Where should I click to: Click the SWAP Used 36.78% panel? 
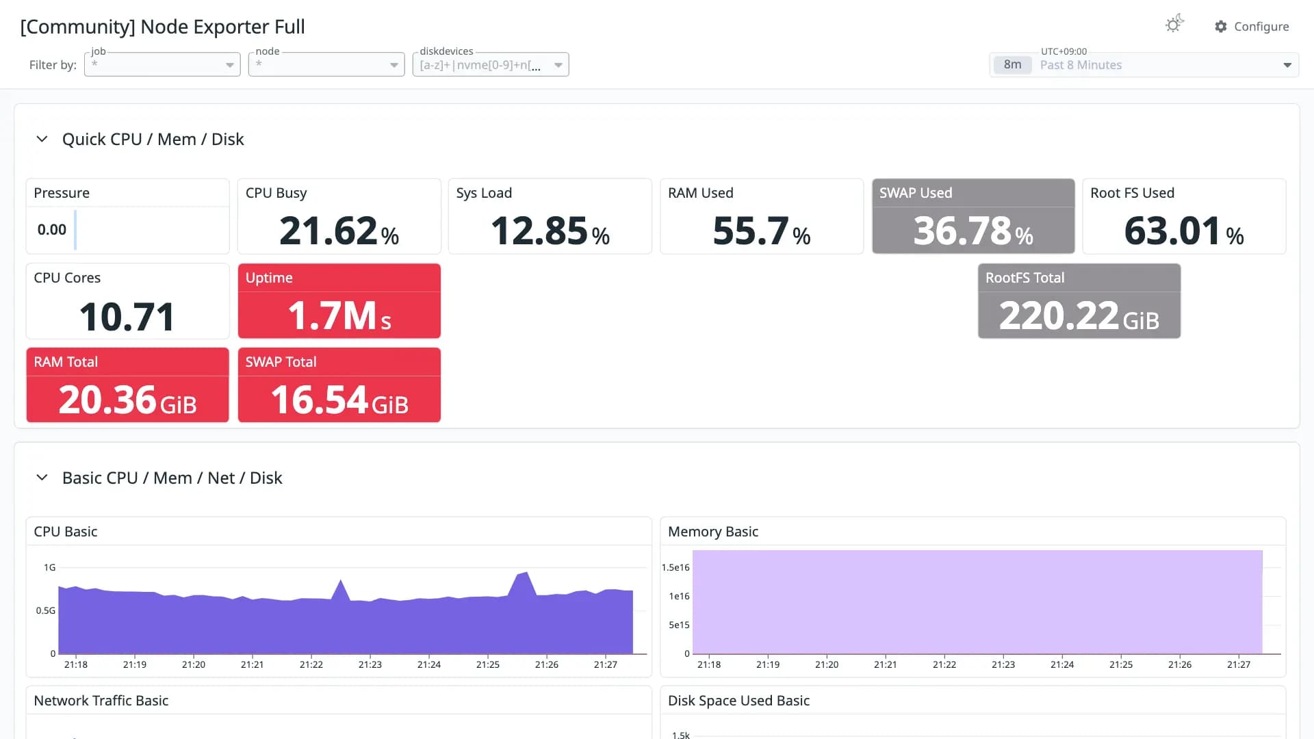click(x=973, y=216)
